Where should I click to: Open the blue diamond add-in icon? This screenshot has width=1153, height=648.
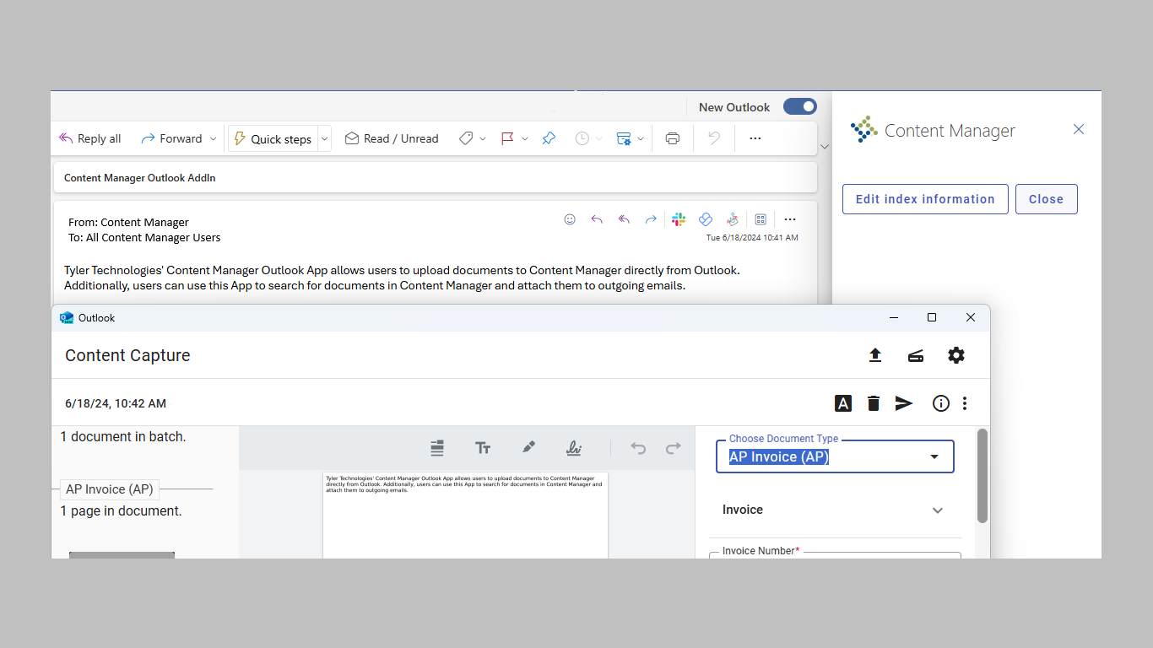click(706, 219)
